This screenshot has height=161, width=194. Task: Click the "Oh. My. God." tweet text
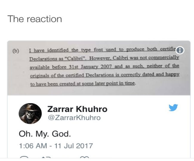tap(45, 134)
